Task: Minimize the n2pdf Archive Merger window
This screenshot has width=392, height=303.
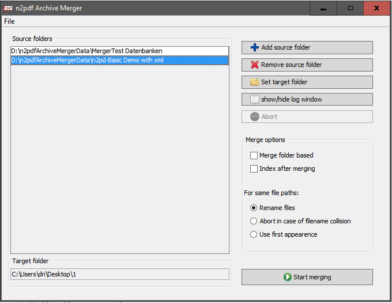Action: tap(323, 8)
